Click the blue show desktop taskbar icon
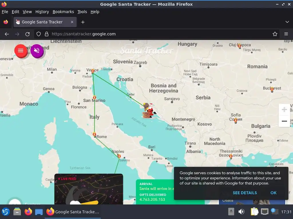Screen dimensions: 293x219 pyautogui.click(x=39, y=212)
